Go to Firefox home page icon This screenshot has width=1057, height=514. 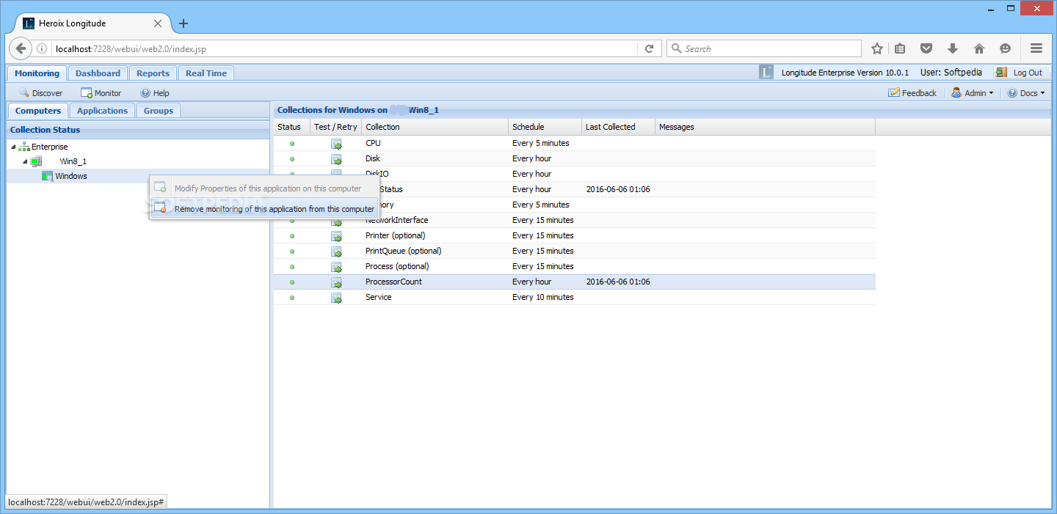point(979,48)
